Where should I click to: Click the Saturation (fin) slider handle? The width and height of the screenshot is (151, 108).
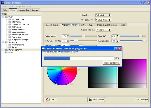[x=144, y=41]
